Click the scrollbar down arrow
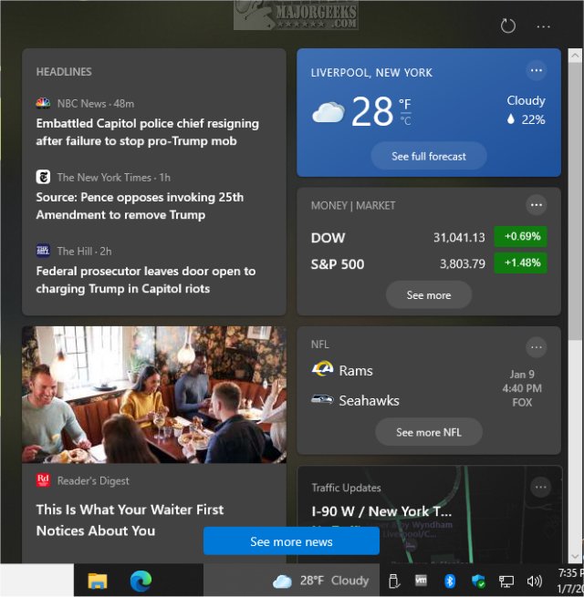 coord(575,556)
